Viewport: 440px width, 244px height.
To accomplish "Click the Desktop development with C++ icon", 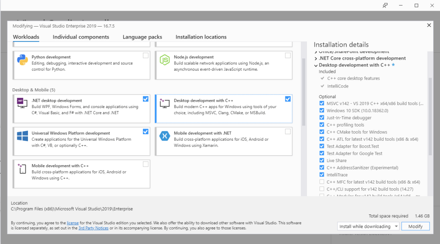I will coord(164,103).
